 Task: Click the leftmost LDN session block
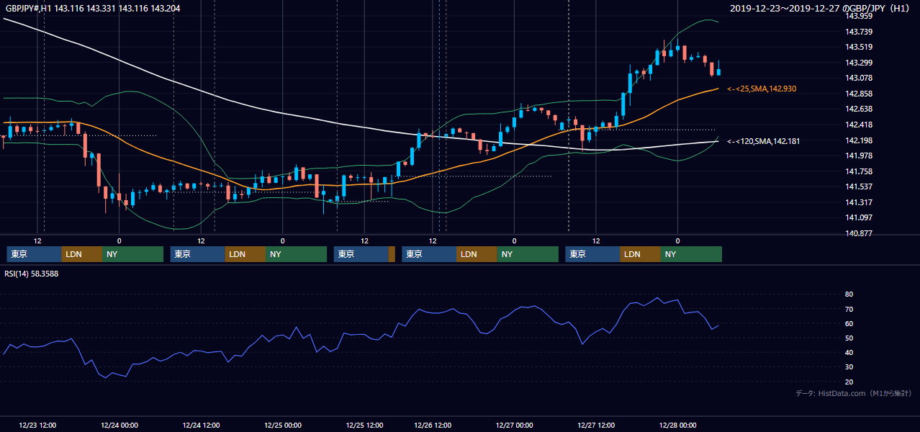click(x=82, y=254)
